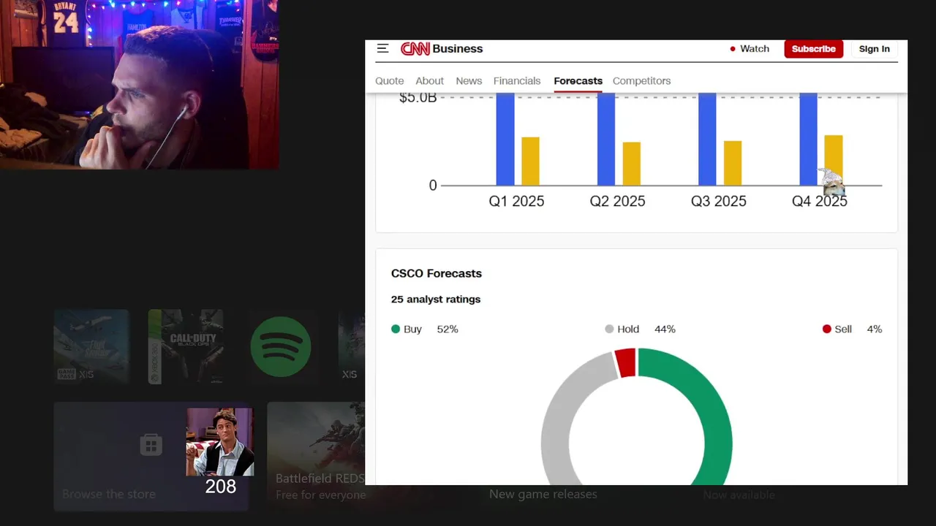The width and height of the screenshot is (936, 526).
Task: Click the 'Q2 2025' axis label
Action: [617, 202]
